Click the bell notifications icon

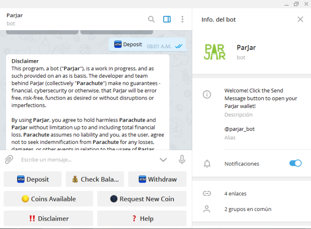pos(207,164)
